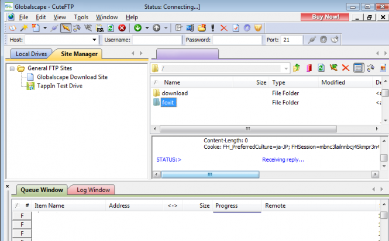
Task: Select Globalscape Download Site entry
Action: pyautogui.click(x=72, y=77)
